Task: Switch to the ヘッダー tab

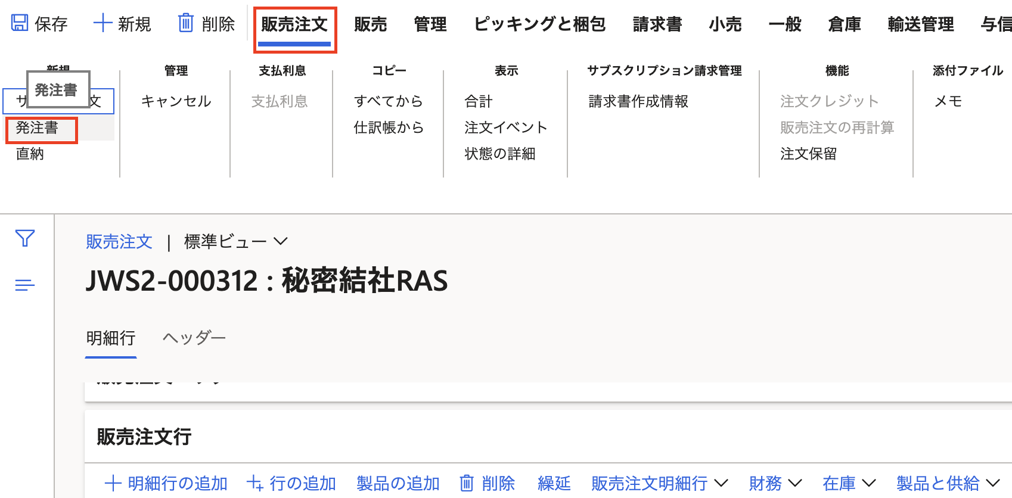Action: (194, 338)
